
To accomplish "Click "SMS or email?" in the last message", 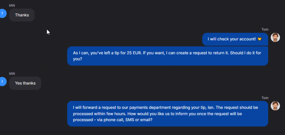I will [139, 120].
